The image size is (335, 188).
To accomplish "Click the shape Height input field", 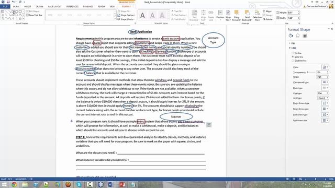I will pyautogui.click(x=293, y=13).
